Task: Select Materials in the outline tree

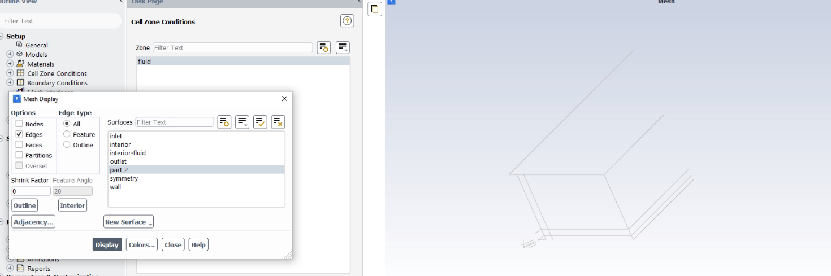Action: (x=41, y=64)
